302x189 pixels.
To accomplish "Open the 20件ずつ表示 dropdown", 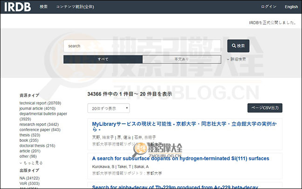I will tap(109, 108).
